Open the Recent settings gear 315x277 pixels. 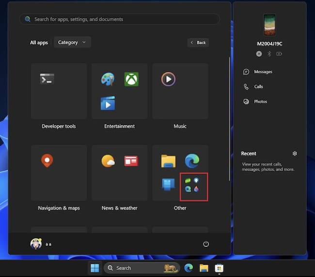click(295, 154)
